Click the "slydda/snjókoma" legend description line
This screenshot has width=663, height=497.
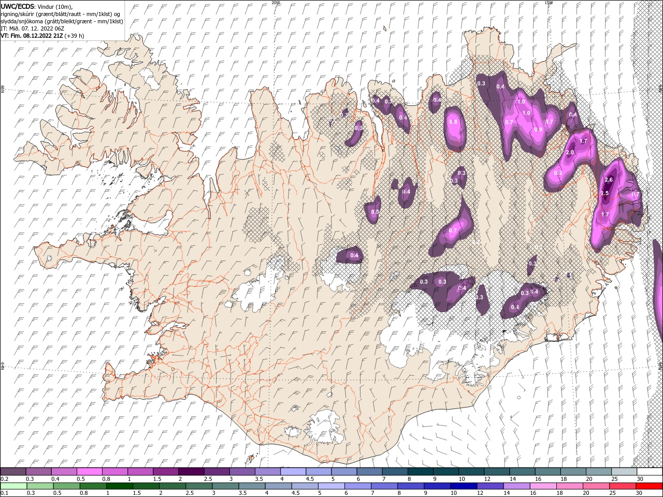click(62, 21)
